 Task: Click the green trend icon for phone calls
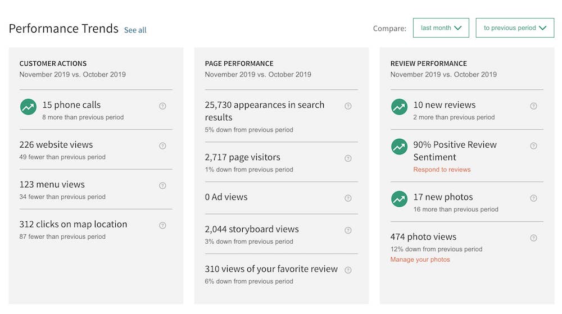tap(28, 107)
